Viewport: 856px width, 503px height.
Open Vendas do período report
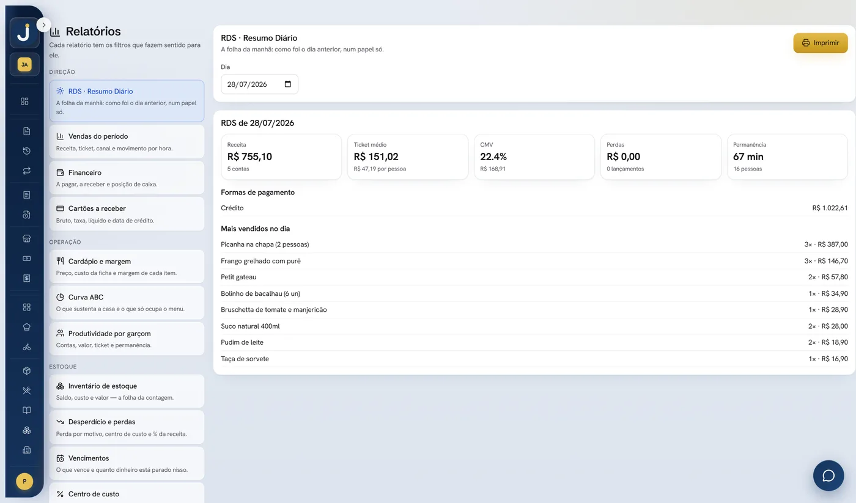click(127, 142)
